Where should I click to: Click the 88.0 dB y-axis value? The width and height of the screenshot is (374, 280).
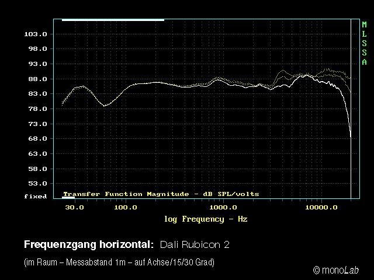click(x=35, y=79)
